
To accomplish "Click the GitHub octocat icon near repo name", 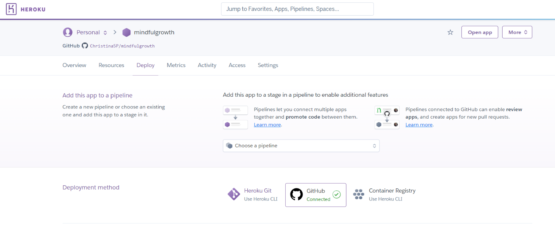I will click(x=85, y=46).
